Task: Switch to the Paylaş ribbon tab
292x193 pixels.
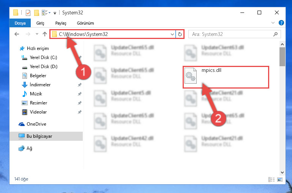Action: tap(61, 23)
